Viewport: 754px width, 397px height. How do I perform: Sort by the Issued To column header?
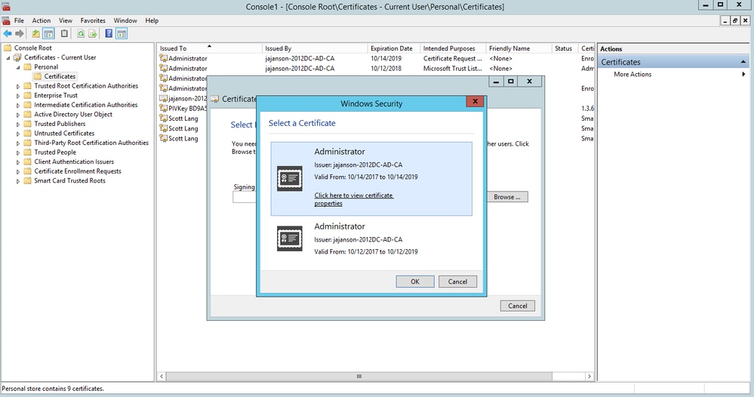point(209,48)
